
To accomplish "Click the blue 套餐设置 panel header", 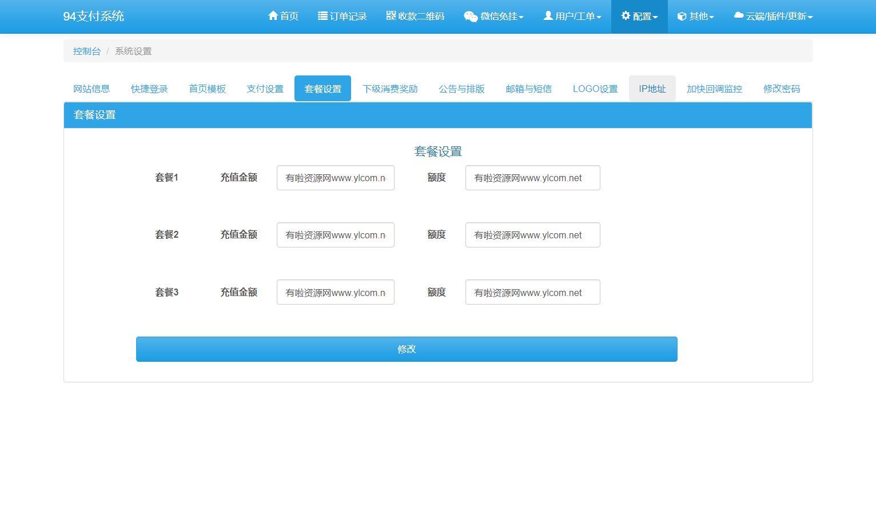I will (x=438, y=115).
